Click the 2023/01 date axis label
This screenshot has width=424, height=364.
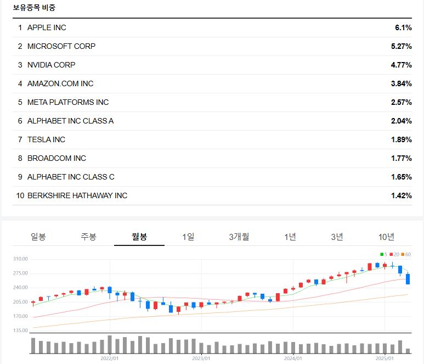click(201, 359)
